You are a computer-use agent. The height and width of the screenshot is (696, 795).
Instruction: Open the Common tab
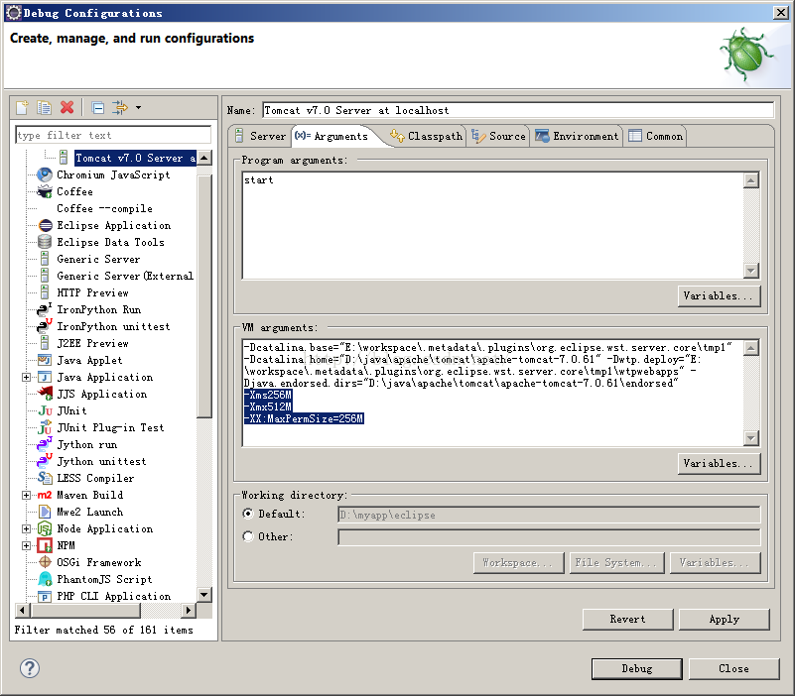pos(656,136)
